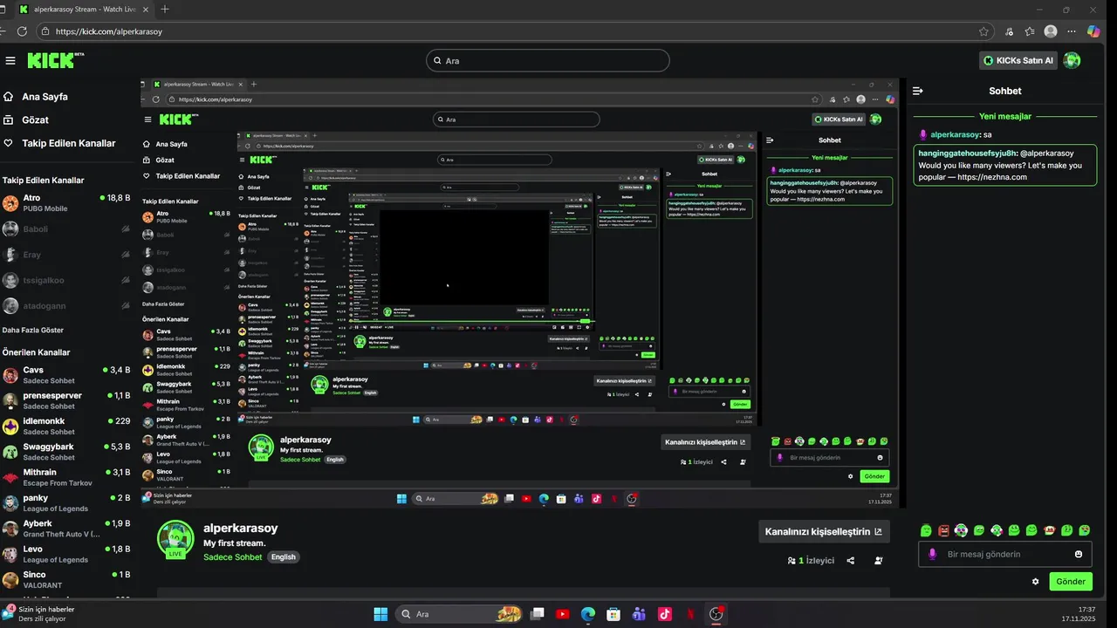Open OBS Studio from the taskbar
The width and height of the screenshot is (1117, 628).
[x=716, y=614]
